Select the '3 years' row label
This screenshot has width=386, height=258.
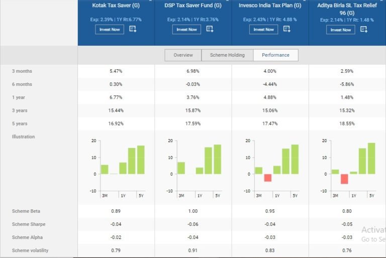pos(20,110)
